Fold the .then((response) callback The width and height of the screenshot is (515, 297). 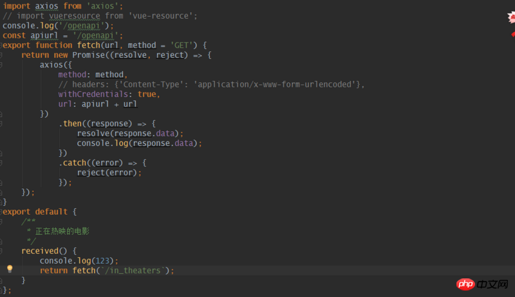point(1,123)
